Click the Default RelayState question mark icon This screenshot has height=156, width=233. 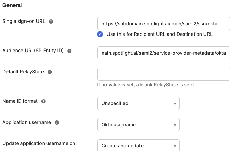point(50,72)
